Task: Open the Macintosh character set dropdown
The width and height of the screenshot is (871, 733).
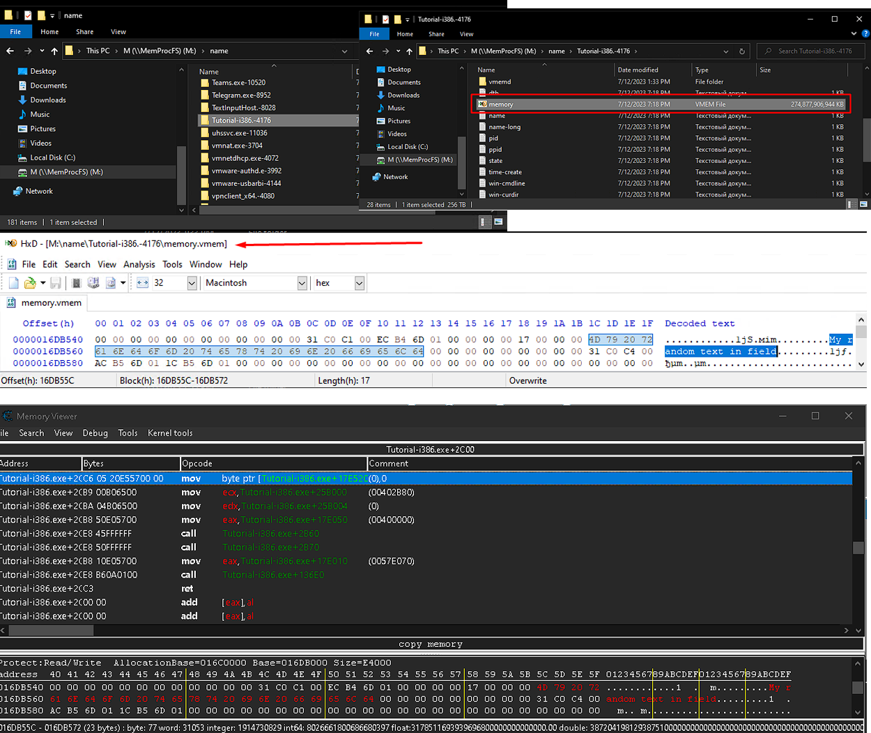Action: [x=302, y=283]
